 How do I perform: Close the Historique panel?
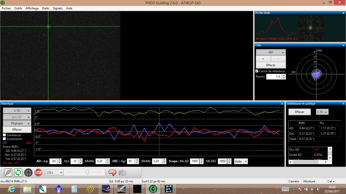click(282, 104)
